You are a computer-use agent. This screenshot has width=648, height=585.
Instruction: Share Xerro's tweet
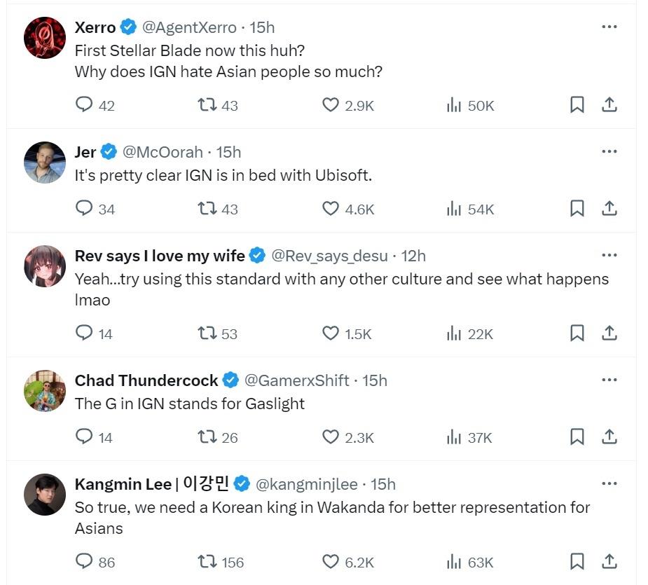pos(609,105)
